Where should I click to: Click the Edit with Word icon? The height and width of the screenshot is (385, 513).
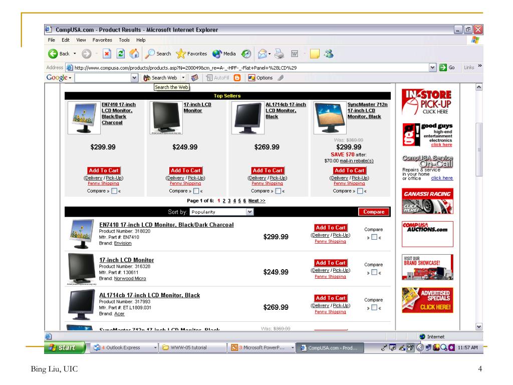[295, 54]
